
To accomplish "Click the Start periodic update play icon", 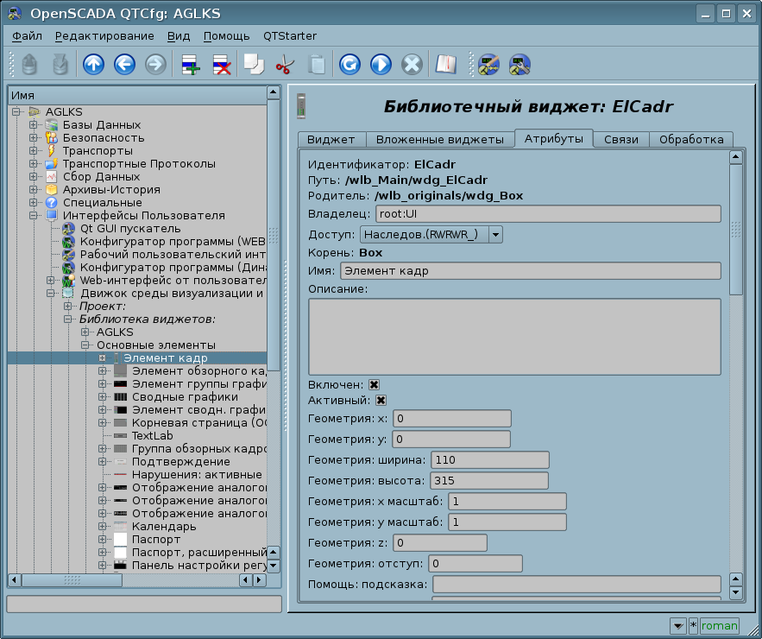I will (381, 65).
